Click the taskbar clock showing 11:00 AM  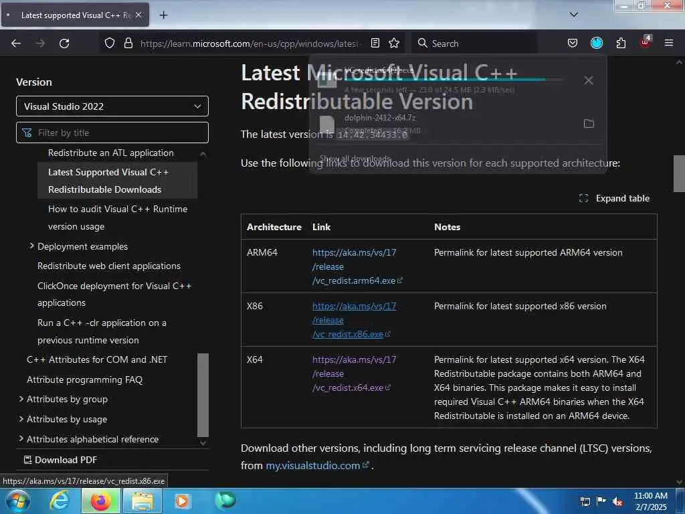(x=650, y=501)
